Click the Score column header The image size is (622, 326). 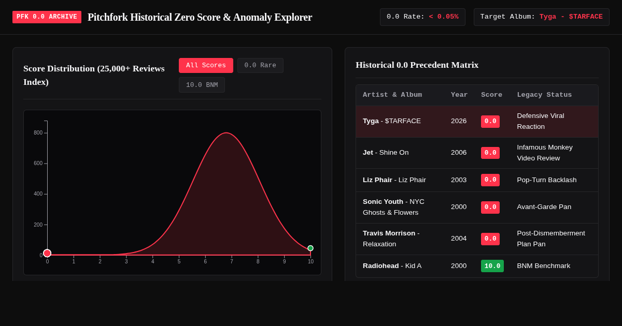pos(491,95)
